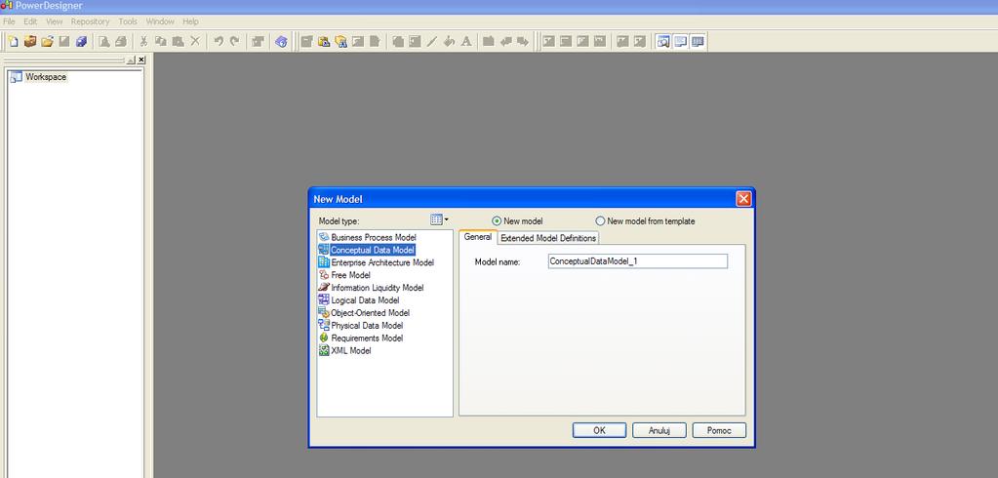Confirm with the OK button
Viewport: 998px width, 478px height.
coord(600,430)
